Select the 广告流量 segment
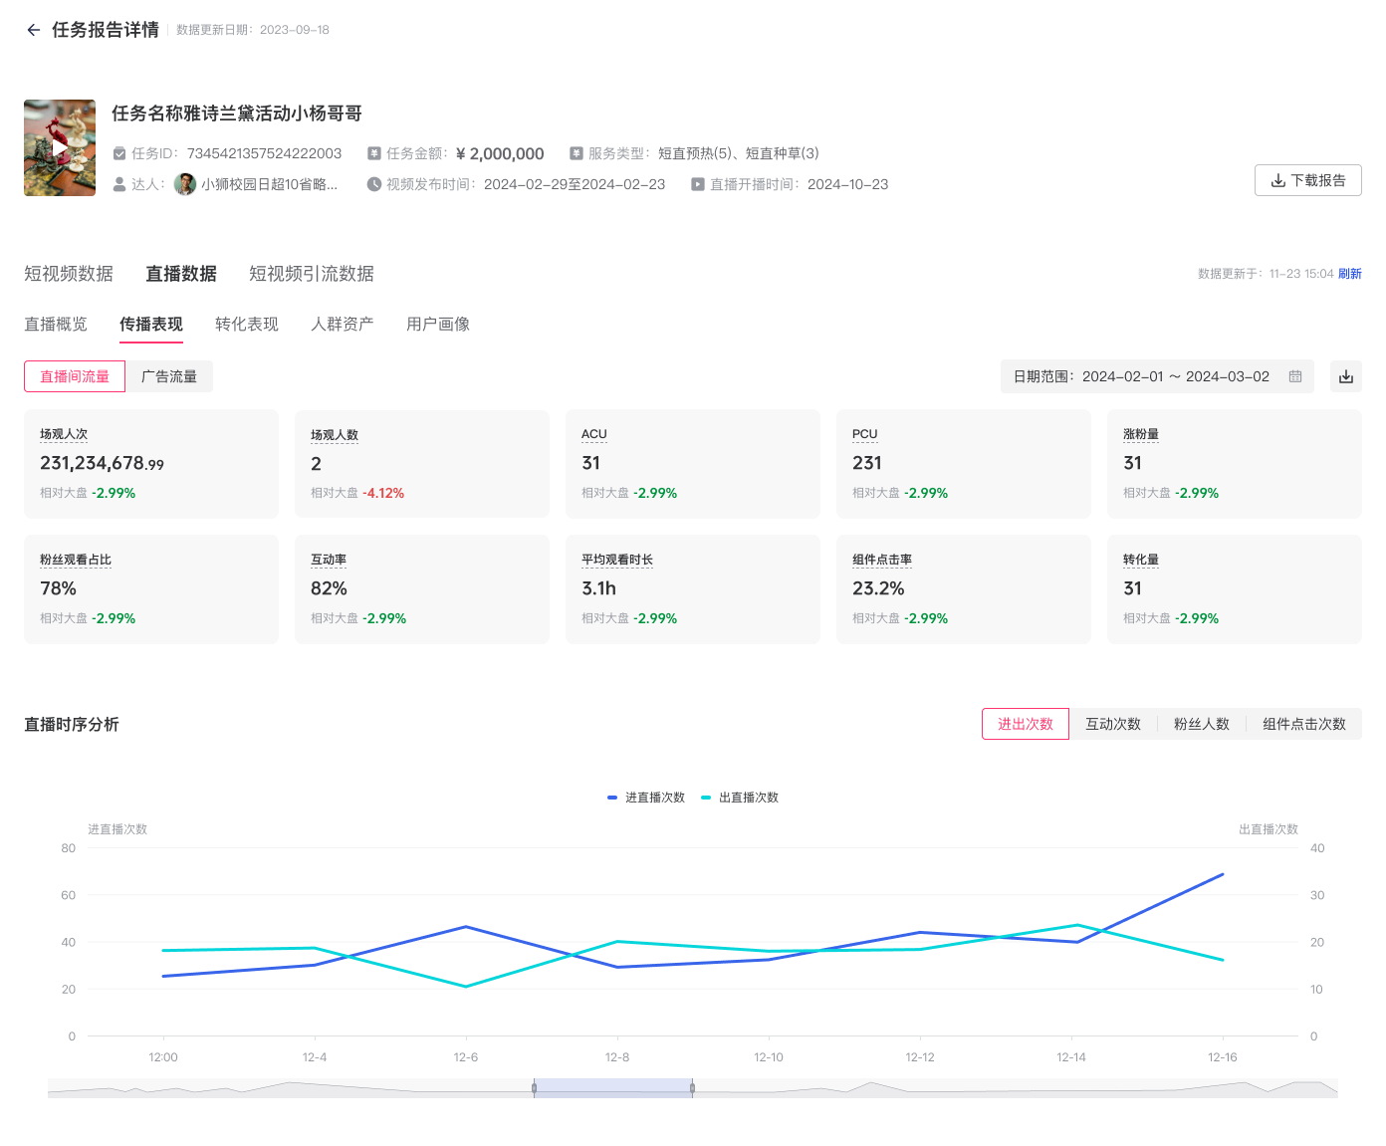This screenshot has width=1386, height=1146. (169, 376)
